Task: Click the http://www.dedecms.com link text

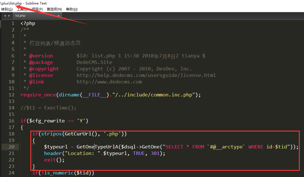Action: coord(109,82)
